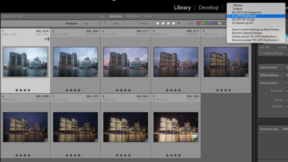288x162 pixels.
Task: Filter by green color label
Action: [207, 23]
